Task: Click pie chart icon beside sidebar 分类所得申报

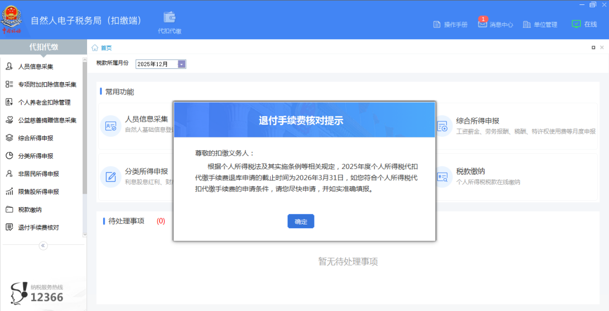Action: (9, 155)
